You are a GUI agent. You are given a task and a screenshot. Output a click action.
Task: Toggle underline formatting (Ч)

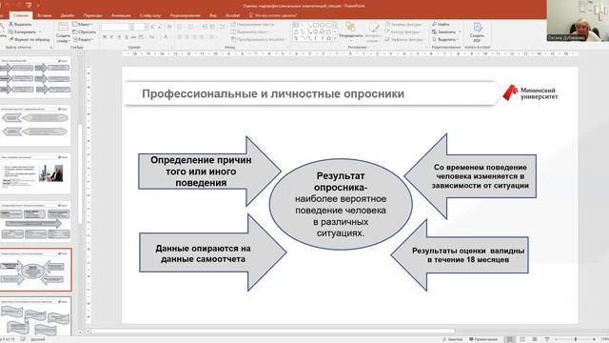pyautogui.click(x=119, y=37)
